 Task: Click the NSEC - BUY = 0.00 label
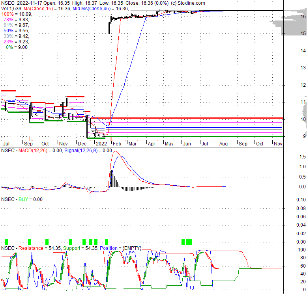(x=22, y=199)
